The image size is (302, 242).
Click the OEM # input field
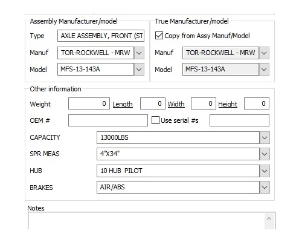point(108,120)
